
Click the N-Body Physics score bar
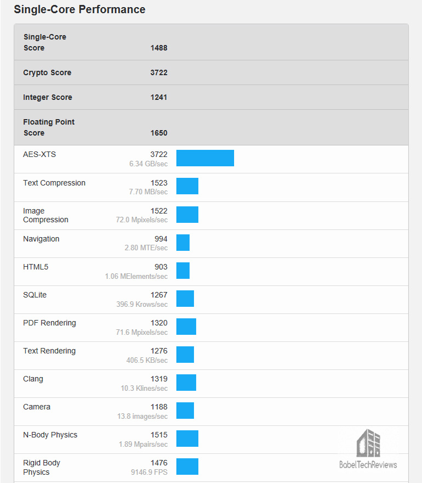pos(187,439)
